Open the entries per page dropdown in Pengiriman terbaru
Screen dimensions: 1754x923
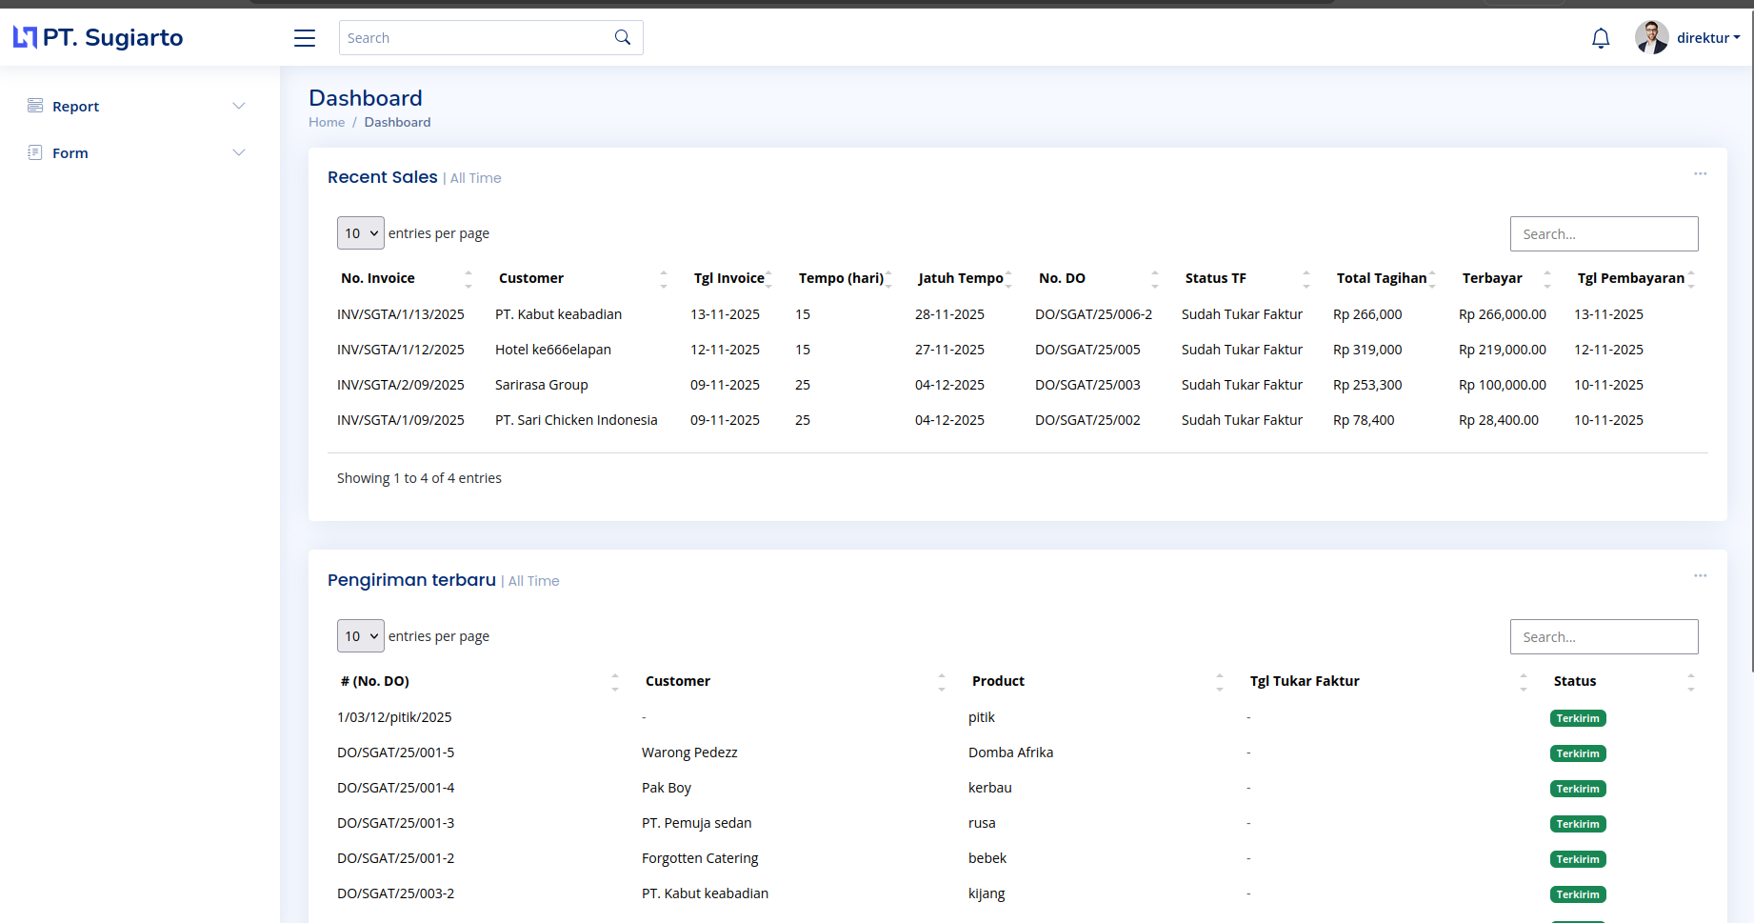click(360, 635)
